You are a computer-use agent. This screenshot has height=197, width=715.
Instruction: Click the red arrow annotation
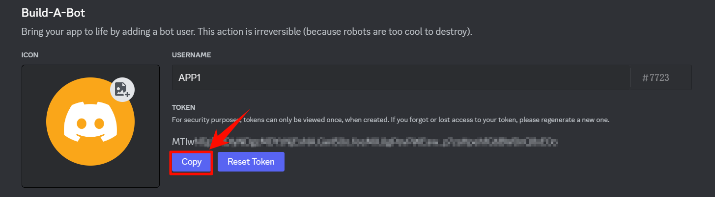230,128
